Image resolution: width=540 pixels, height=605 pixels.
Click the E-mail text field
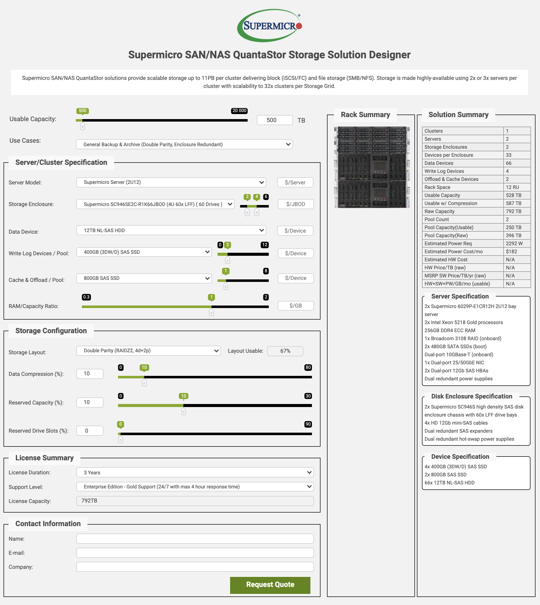point(195,553)
